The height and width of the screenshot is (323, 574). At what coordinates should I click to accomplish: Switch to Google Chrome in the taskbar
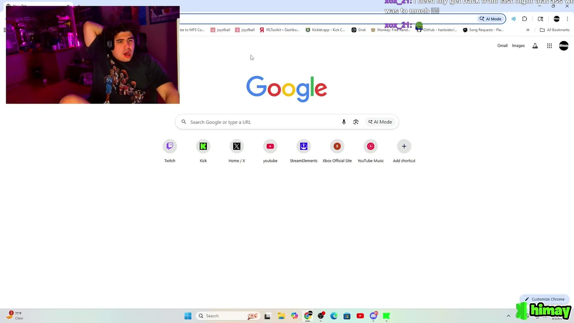pos(308,316)
